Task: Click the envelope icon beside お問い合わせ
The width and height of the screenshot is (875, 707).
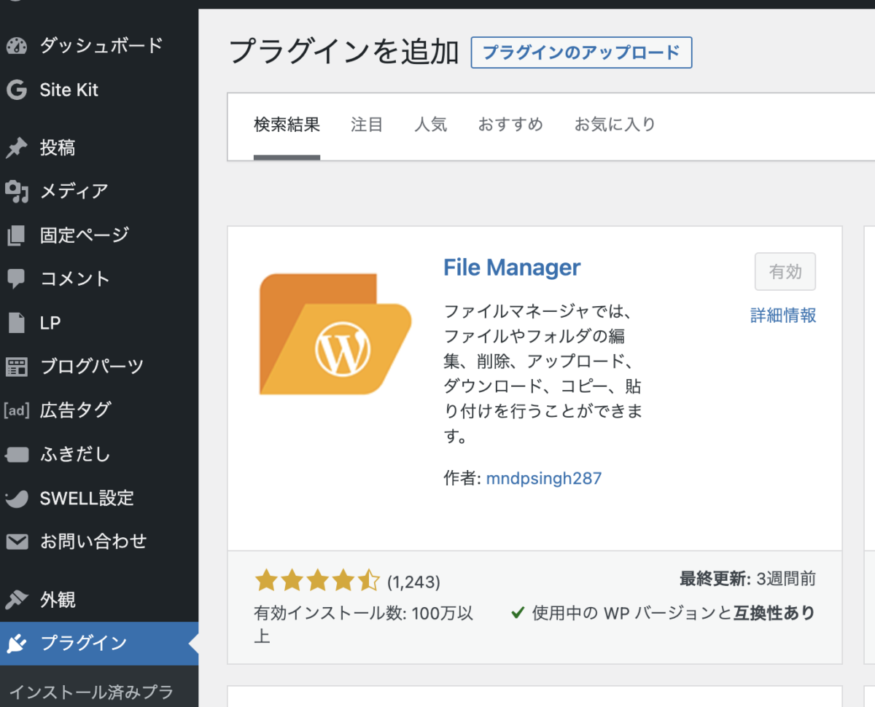Action: click(16, 542)
